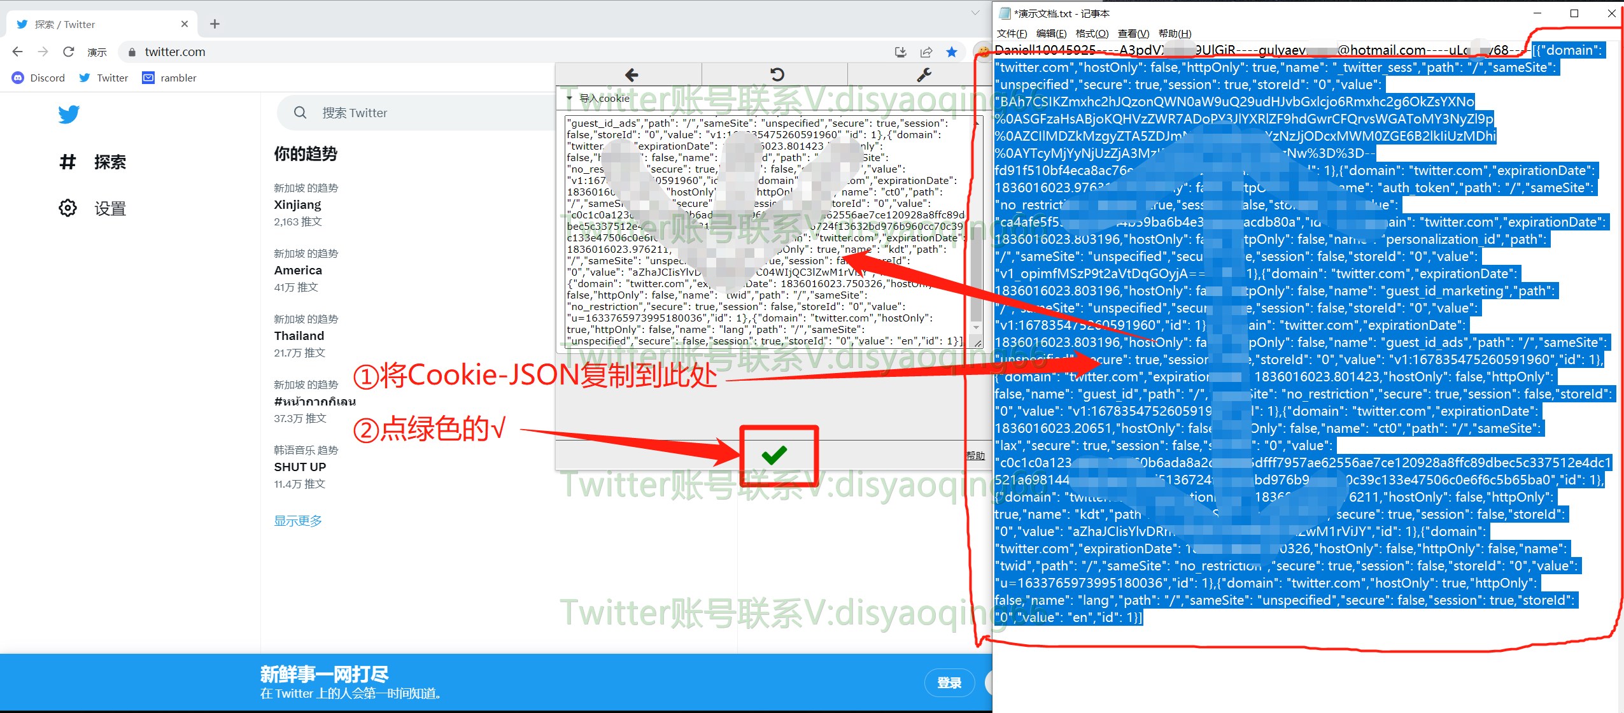This screenshot has width=1624, height=713.
Task: Click the blue bookmark star icon
Action: 952,52
